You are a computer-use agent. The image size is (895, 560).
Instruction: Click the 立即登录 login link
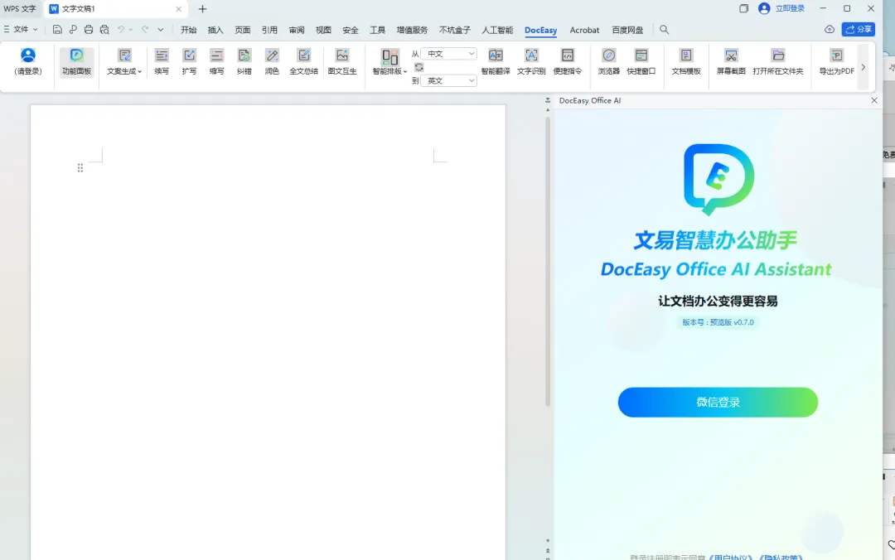[x=790, y=8]
